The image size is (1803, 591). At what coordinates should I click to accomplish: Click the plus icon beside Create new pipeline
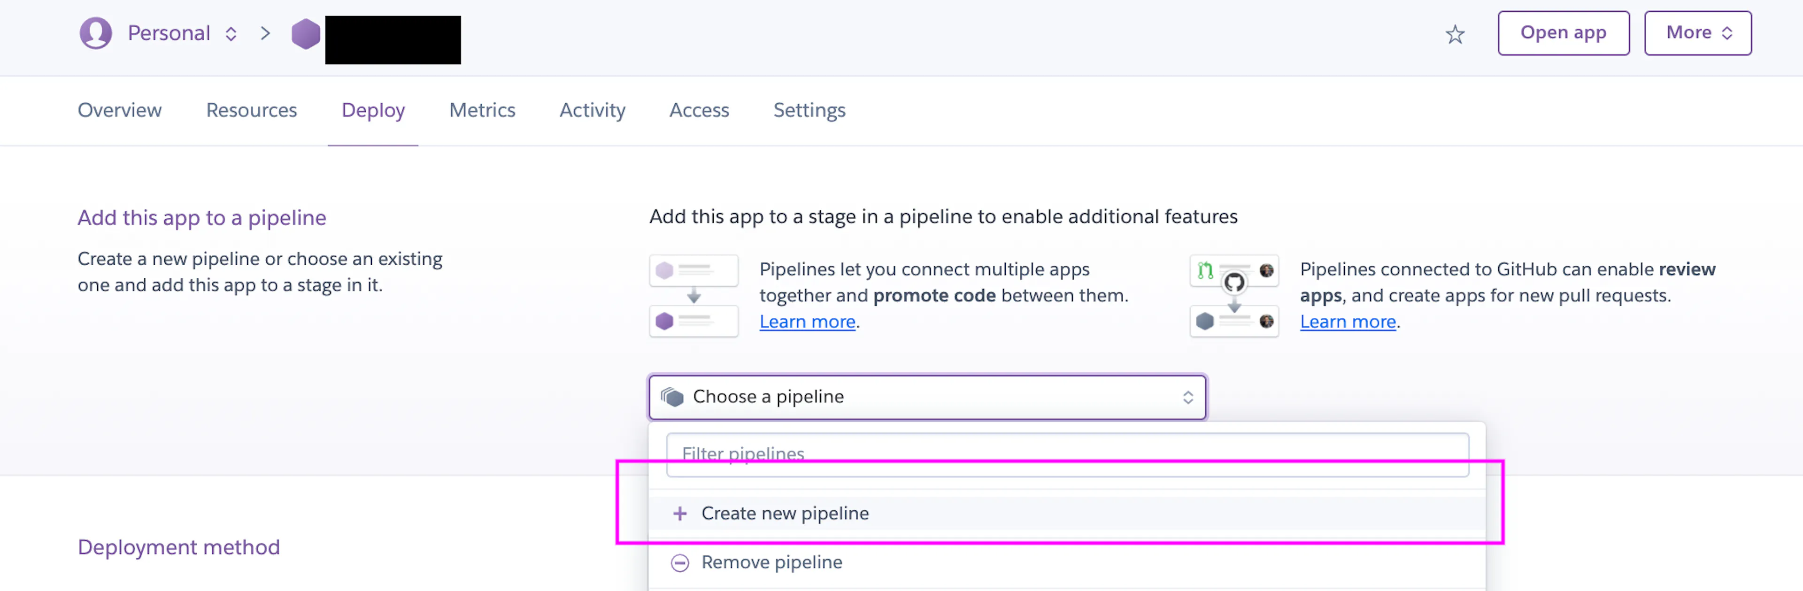(679, 514)
